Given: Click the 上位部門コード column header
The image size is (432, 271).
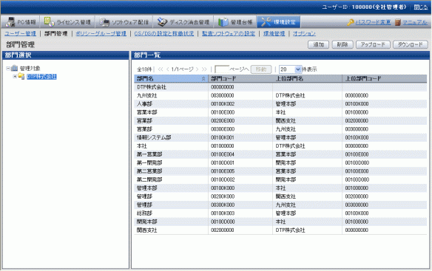Looking at the screenshot, I should [x=385, y=79].
